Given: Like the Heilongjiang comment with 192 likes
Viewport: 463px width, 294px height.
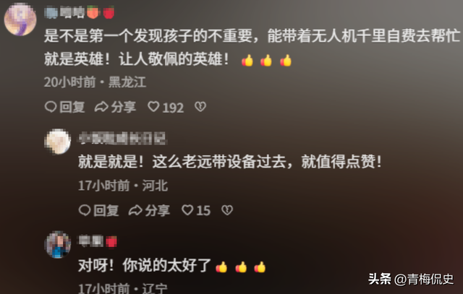Looking at the screenshot, I should point(166,107).
